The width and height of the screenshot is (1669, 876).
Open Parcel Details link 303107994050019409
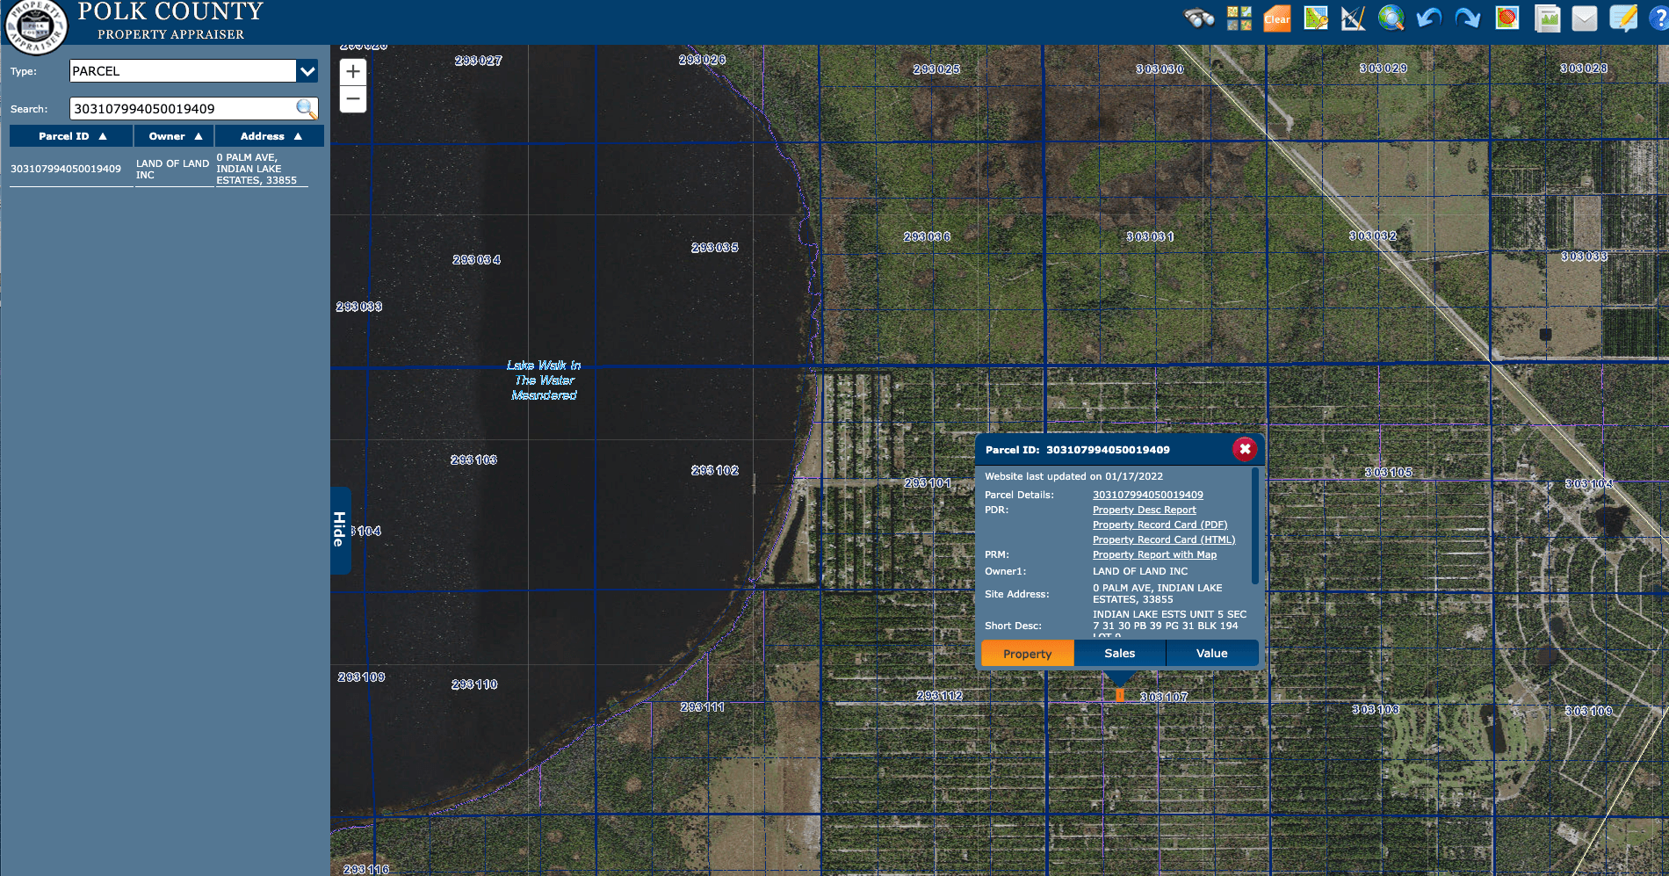[1148, 495]
